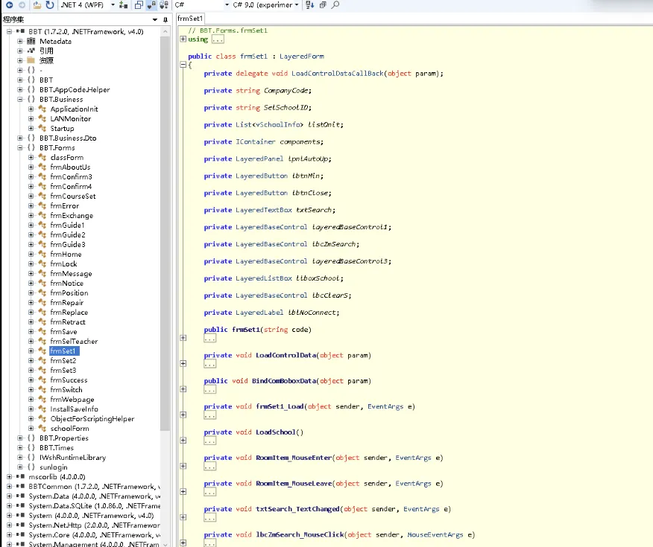Screen dimensions: 653x547
Task: Expand the LoadControlData method body region
Action: 183,363
